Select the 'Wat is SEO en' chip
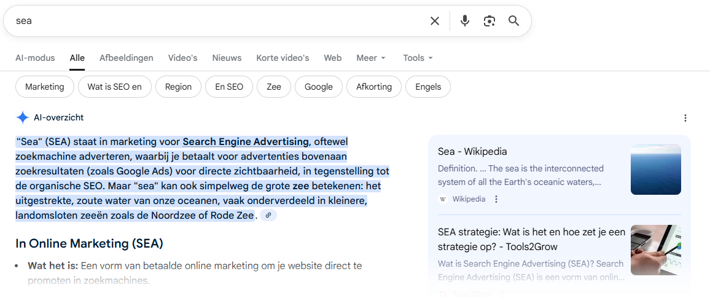 [115, 87]
